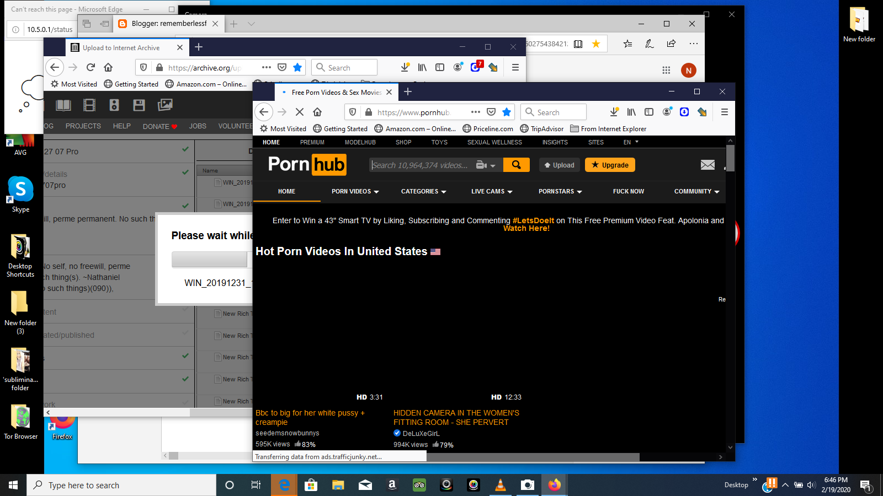
Task: Open Skype desktop shortcut
Action: click(x=20, y=195)
